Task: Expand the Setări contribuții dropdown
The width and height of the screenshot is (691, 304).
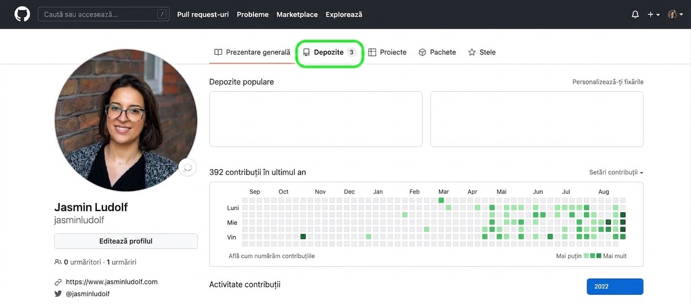Action: point(616,172)
